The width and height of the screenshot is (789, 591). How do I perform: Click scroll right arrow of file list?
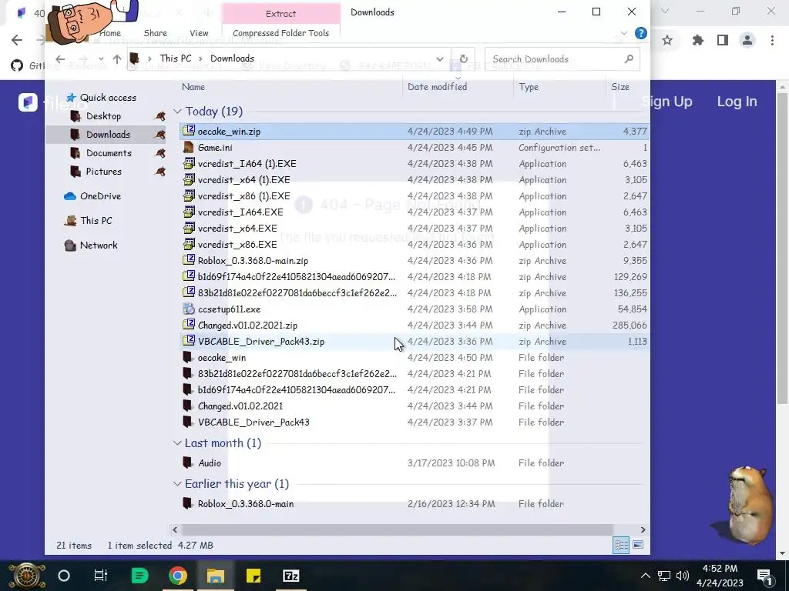pyautogui.click(x=643, y=529)
